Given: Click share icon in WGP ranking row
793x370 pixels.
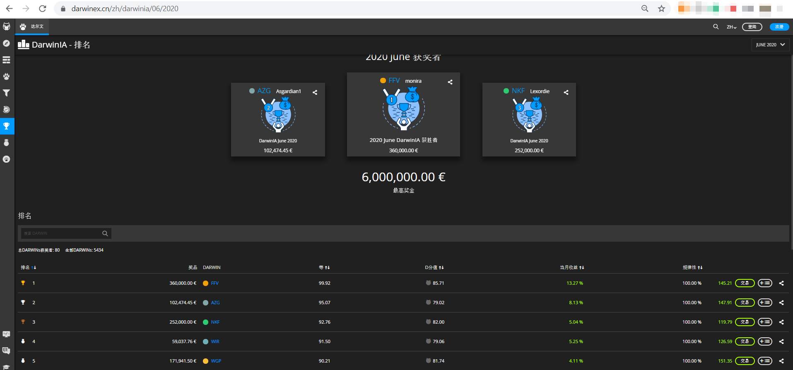Looking at the screenshot, I should (781, 361).
